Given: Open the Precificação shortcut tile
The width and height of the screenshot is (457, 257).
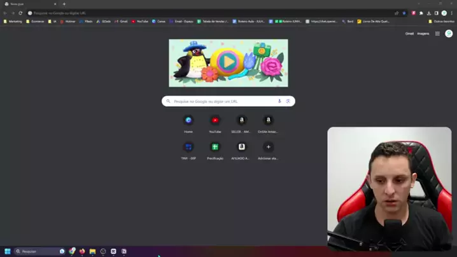Looking at the screenshot, I should [x=215, y=147].
